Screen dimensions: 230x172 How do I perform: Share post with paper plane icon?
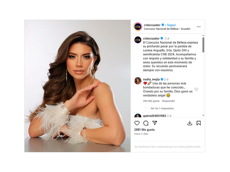pyautogui.click(x=155, y=123)
